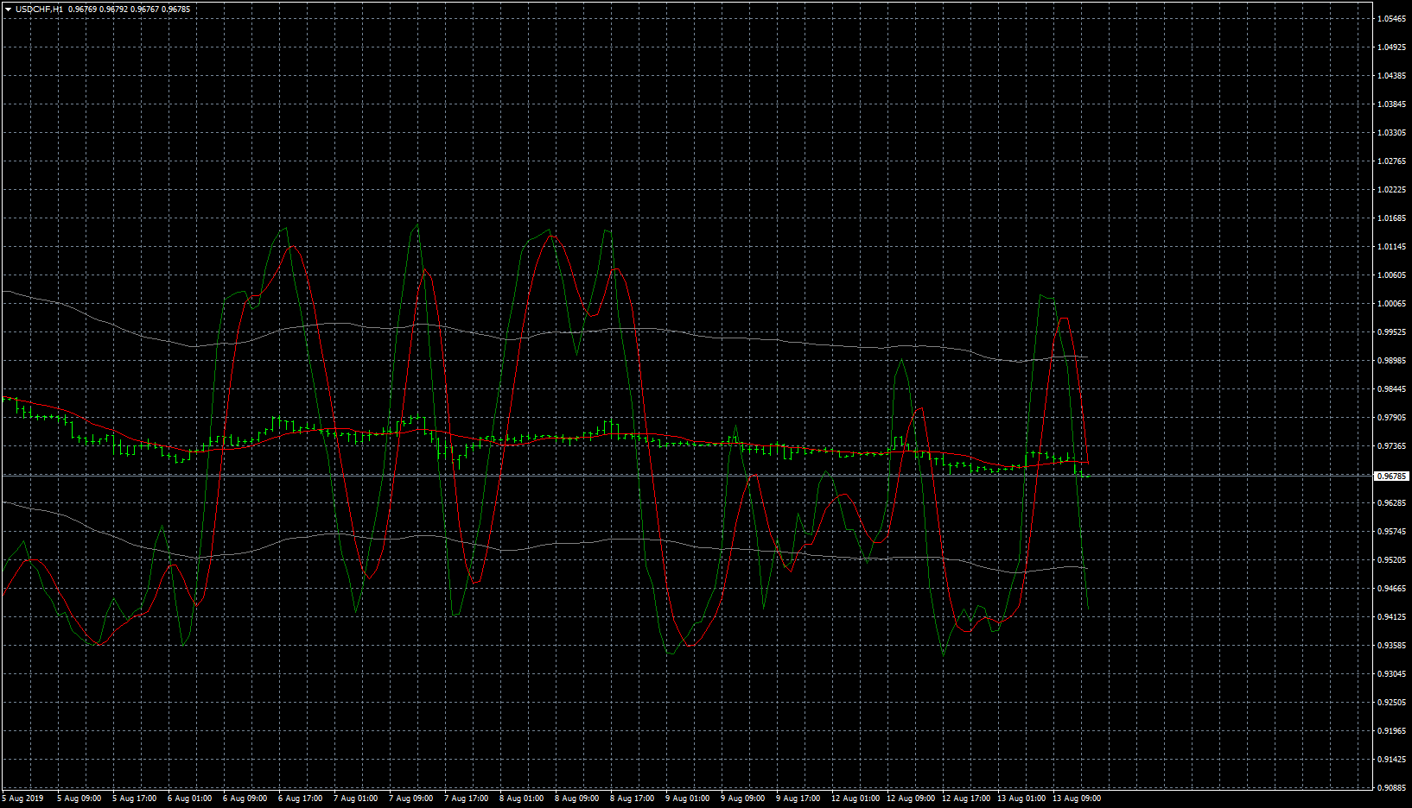Viewport: 1412px width, 808px height.
Task: Click the open price value 0.96769
Action: pos(83,9)
